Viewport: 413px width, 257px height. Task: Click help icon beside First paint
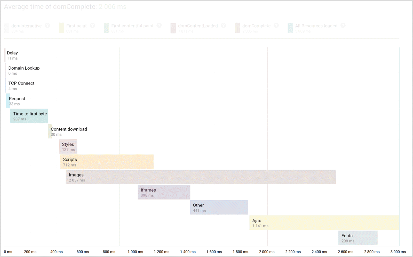click(x=92, y=26)
